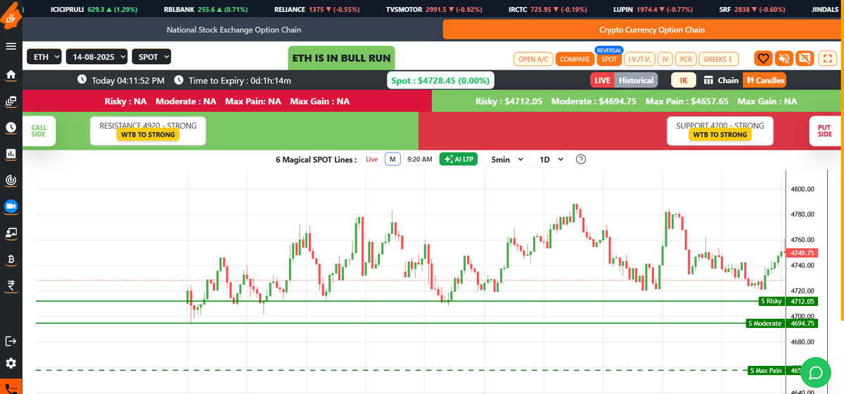Open the radar target sidebar icon
The width and height of the screenshot is (844, 394).
(x=11, y=180)
